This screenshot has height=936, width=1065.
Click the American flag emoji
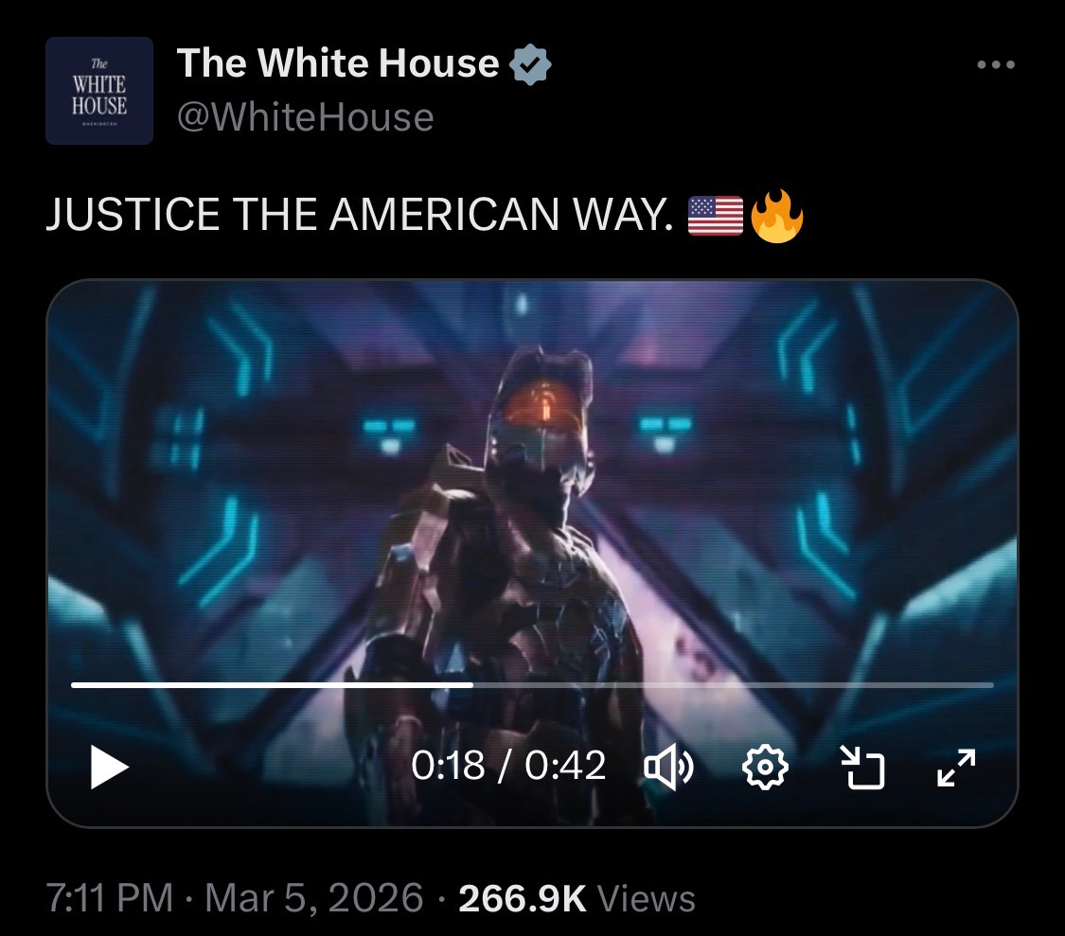click(716, 216)
